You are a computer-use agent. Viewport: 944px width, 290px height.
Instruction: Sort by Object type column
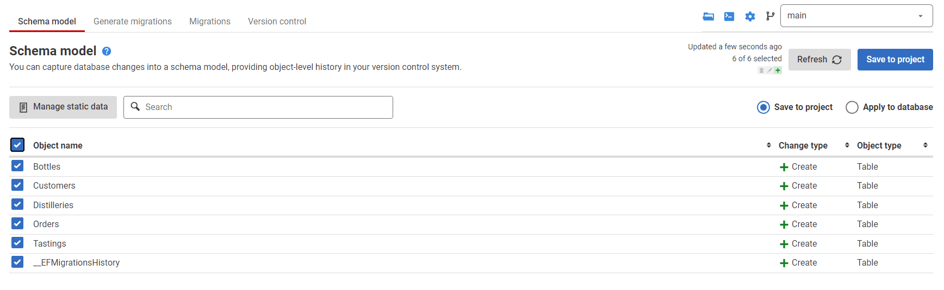879,145
